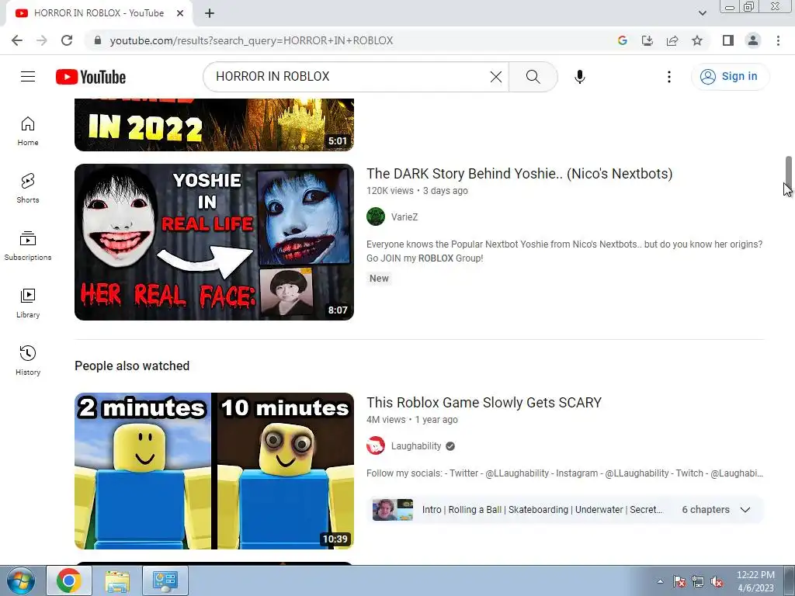
Task: Open History in the sidebar
Action: click(28, 360)
